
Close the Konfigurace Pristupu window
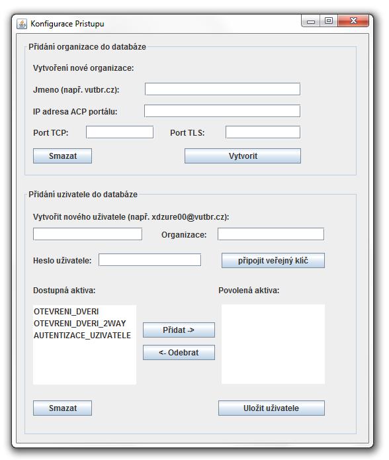coord(353,21)
